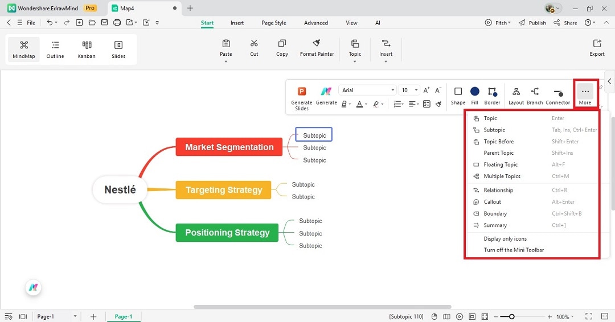615x322 pixels.
Task: Increase font size with A+ icon
Action: pyautogui.click(x=427, y=90)
